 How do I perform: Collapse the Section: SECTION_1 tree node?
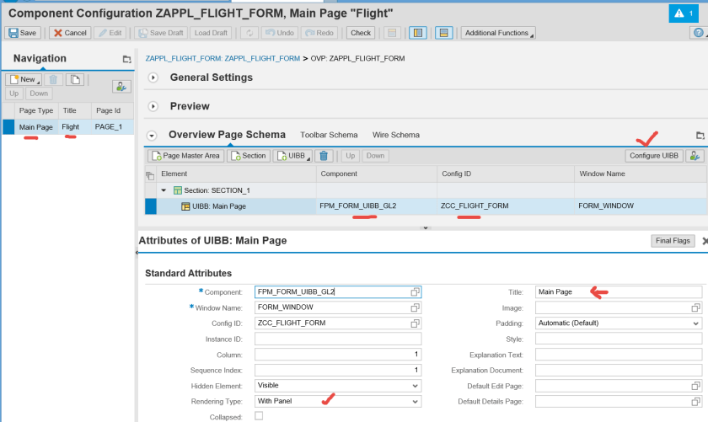click(x=164, y=190)
